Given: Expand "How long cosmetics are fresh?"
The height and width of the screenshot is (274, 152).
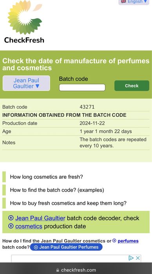Looking at the screenshot, I should pos(46,177).
